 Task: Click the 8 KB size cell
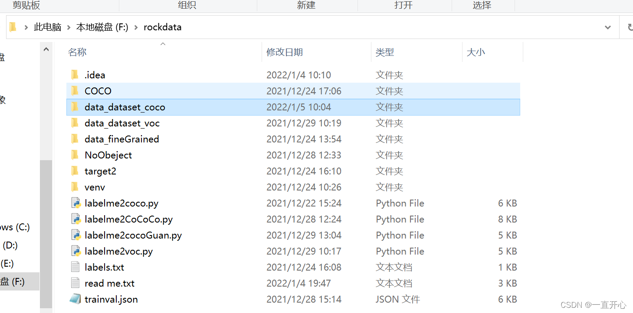tap(508, 219)
